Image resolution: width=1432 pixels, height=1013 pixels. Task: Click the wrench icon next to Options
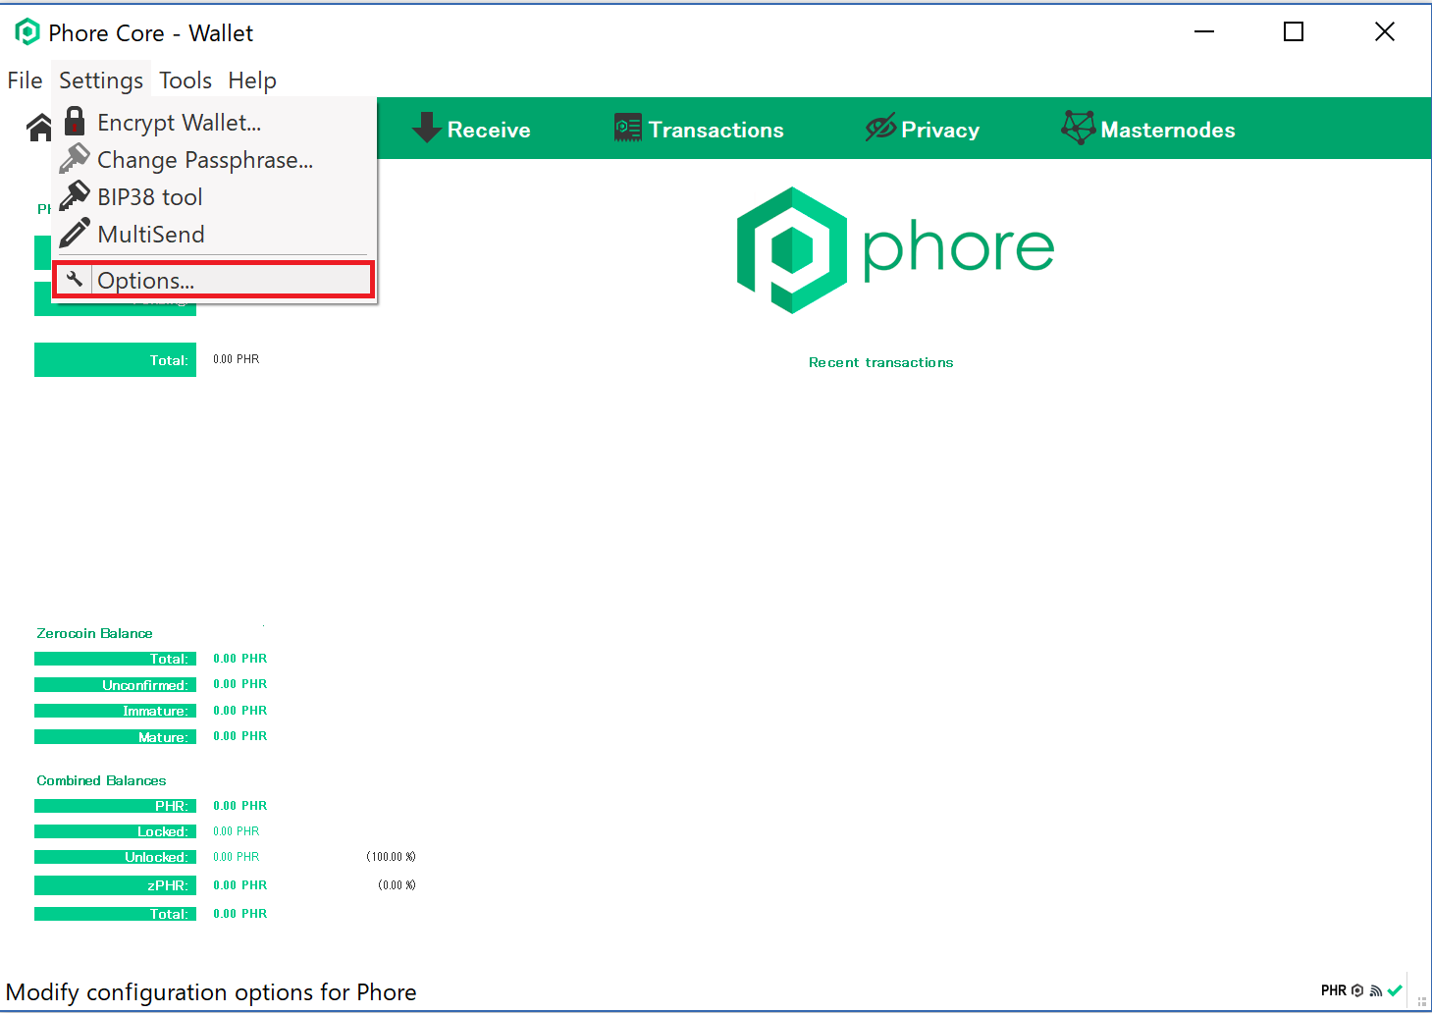click(x=75, y=280)
